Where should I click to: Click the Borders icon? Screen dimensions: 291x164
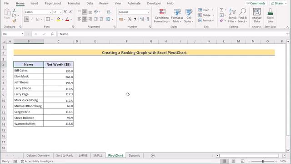click(48, 19)
